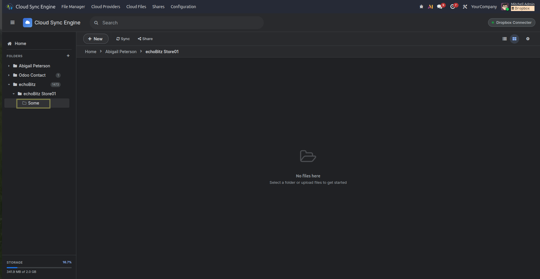Screen dimensions: 540x279
Task: Click the colorful icon next to the bug
Action: point(431,7)
